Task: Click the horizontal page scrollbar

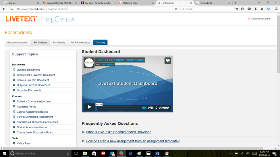Action: [x=133, y=148]
